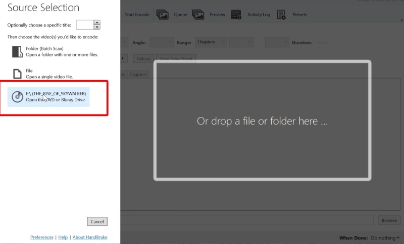
Task: Open the E:\ THE_RISE_OF_SKYWALKER disc drive
Action: tap(48, 97)
